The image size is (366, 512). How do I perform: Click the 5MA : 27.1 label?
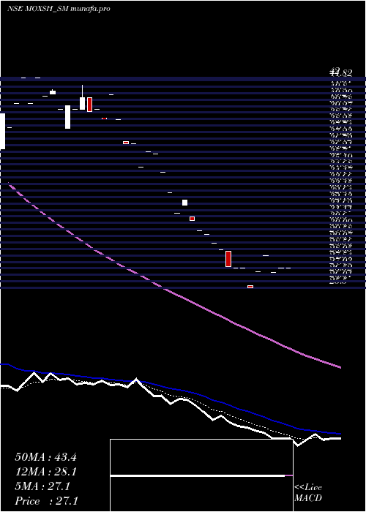coord(42,486)
